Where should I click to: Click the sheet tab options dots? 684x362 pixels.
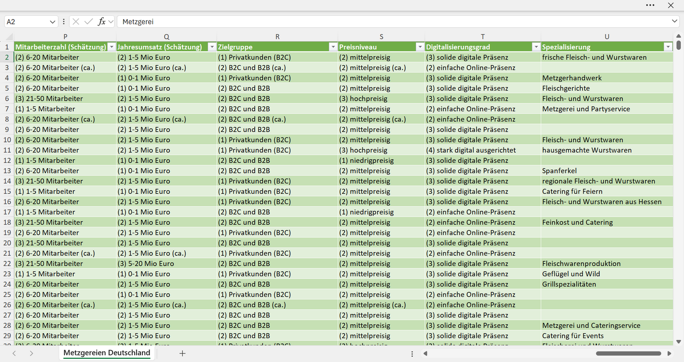click(412, 353)
